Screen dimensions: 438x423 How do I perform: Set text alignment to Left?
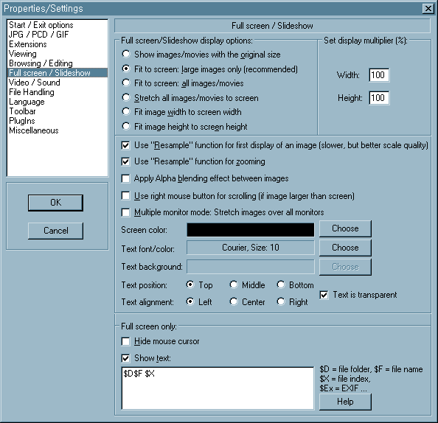[x=190, y=301]
